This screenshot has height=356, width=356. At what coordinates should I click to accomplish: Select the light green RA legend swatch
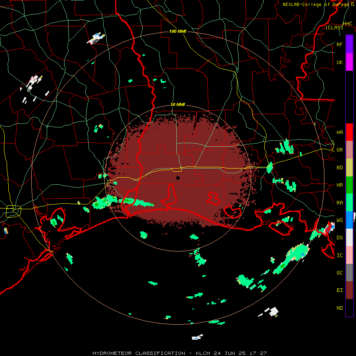click(349, 203)
